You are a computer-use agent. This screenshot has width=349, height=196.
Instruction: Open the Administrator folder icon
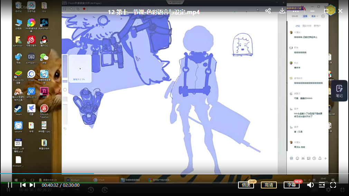point(18,41)
